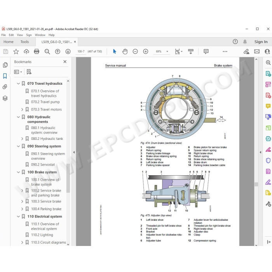
Task: Open 080.1 Hydraulic system overview bookmark
Action: tap(44, 130)
